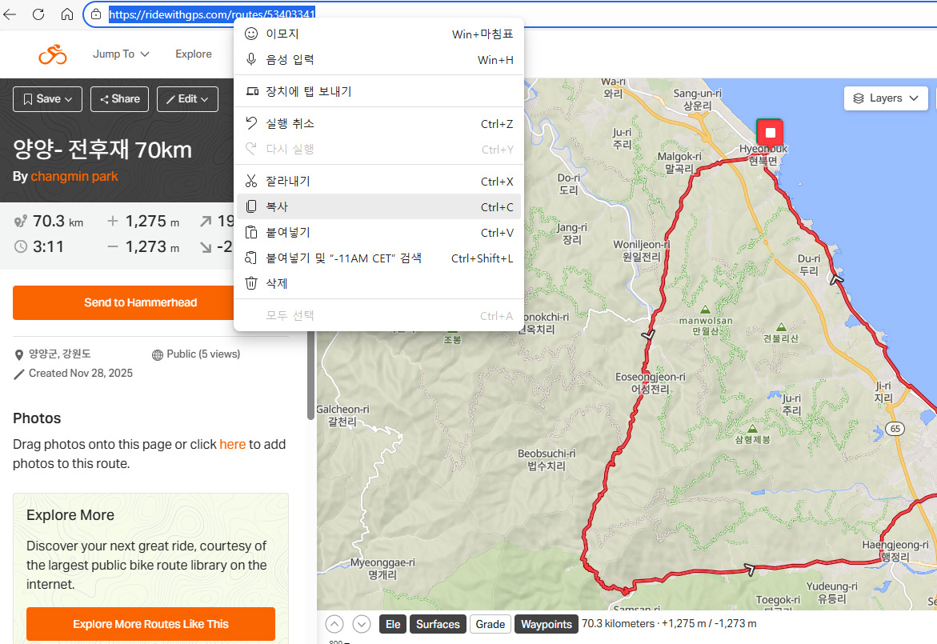Go to browser home page icon
Viewport: 937px width, 644px height.
(x=67, y=14)
